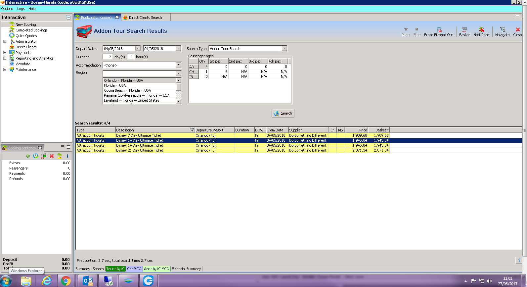Open Viewdata in navigation tree
527x287 pixels.
tap(23, 64)
